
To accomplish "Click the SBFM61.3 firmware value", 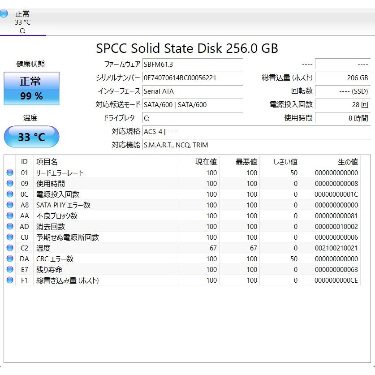I will (192, 64).
